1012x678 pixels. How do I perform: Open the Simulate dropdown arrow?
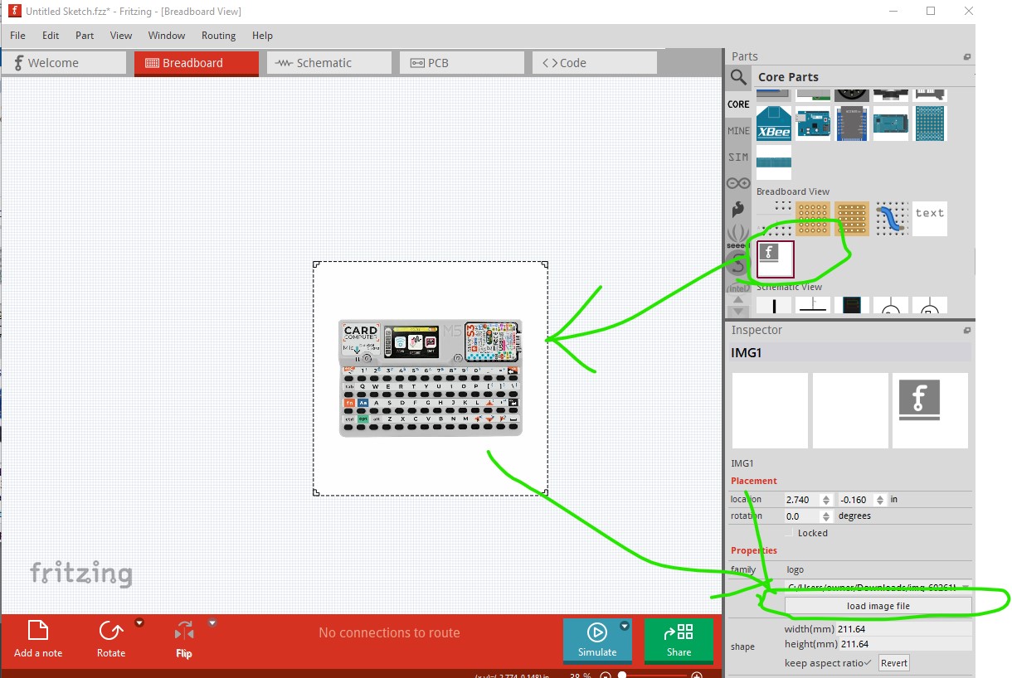[x=625, y=627]
